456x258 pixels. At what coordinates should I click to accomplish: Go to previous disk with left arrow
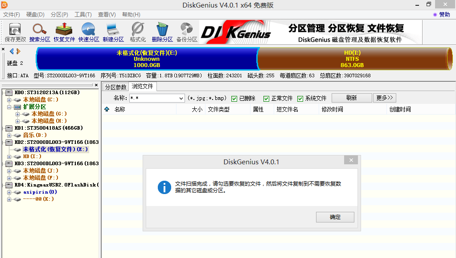(12, 51)
